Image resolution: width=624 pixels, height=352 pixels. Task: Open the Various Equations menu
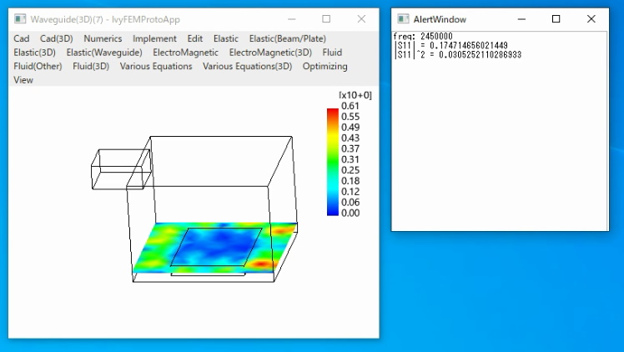156,66
